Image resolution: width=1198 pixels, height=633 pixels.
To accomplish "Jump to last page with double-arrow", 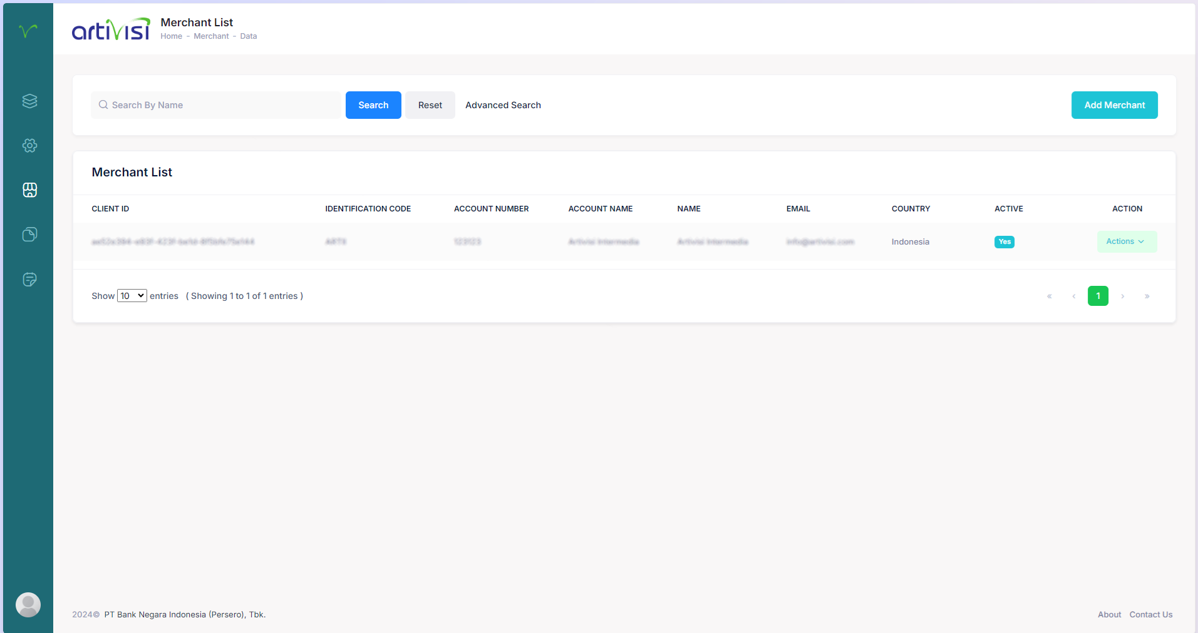I will (1147, 296).
